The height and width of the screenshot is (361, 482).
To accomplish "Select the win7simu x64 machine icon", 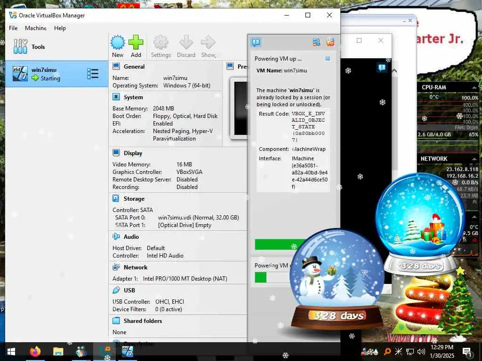I will click(20, 74).
